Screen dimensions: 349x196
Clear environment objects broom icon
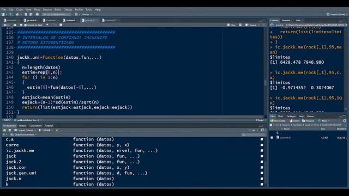pos(57,130)
